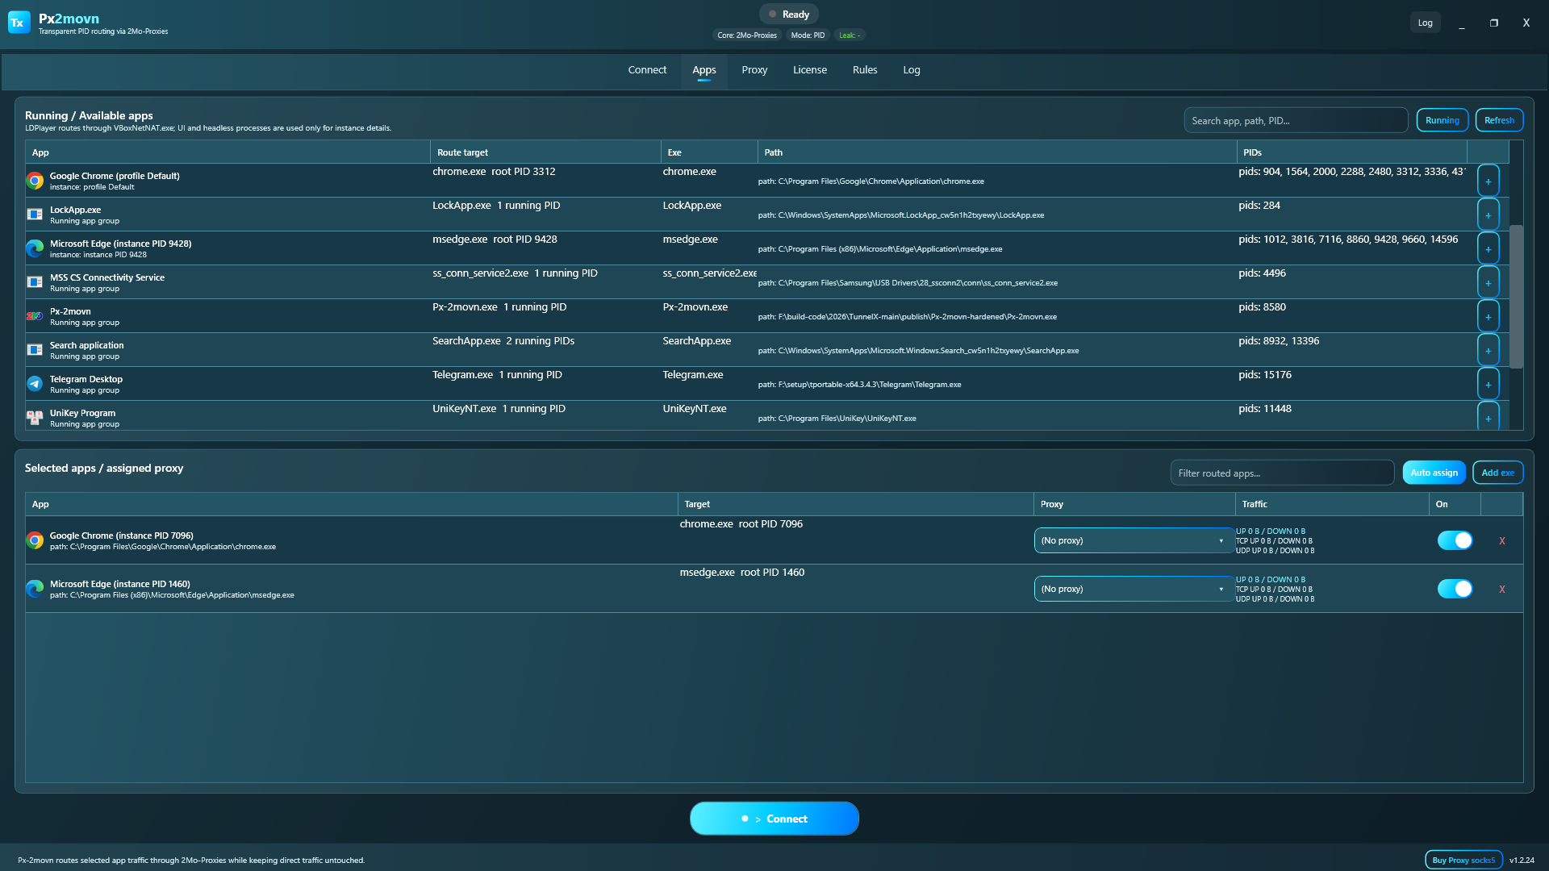Screen dimensions: 1549x871
Task: Click the UniKey Program icon
Action: coord(35,418)
